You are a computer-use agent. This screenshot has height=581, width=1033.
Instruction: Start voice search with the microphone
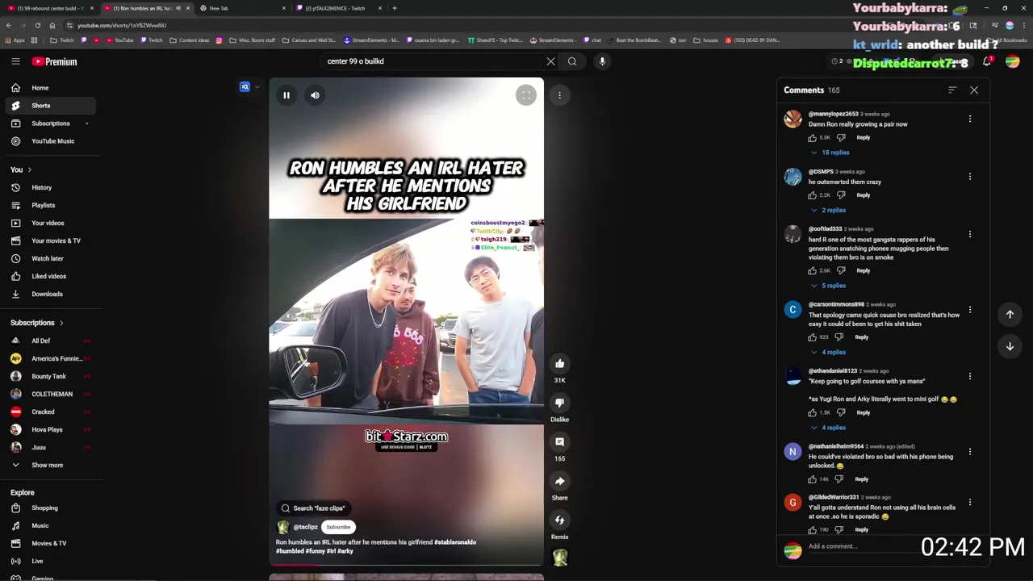click(x=602, y=61)
